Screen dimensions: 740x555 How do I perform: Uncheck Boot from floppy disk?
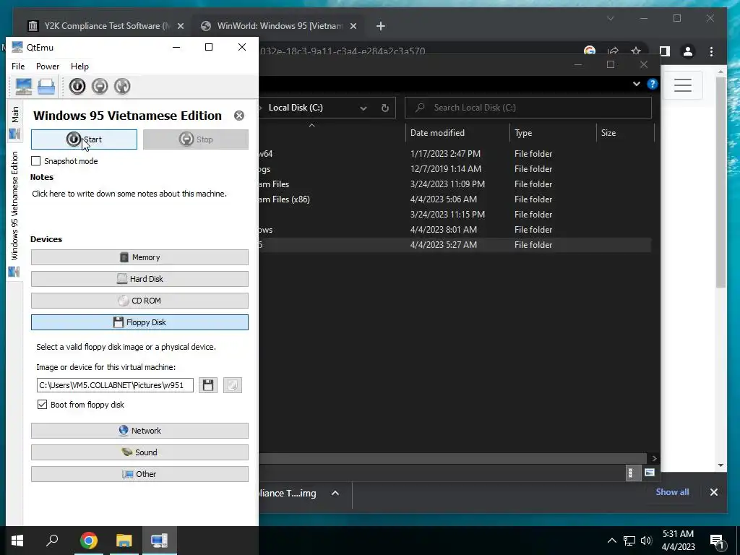click(x=42, y=405)
